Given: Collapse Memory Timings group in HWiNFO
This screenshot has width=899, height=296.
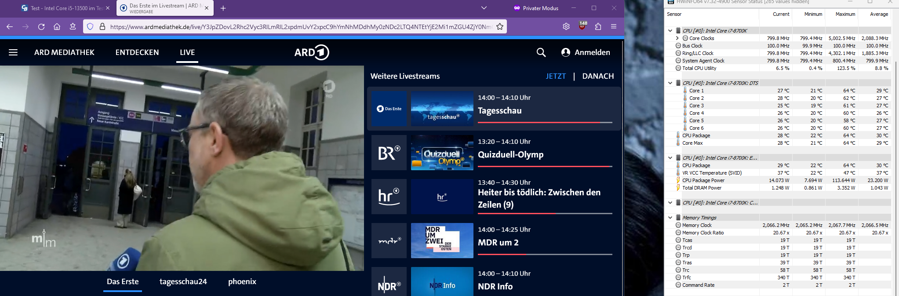Looking at the screenshot, I should (670, 218).
